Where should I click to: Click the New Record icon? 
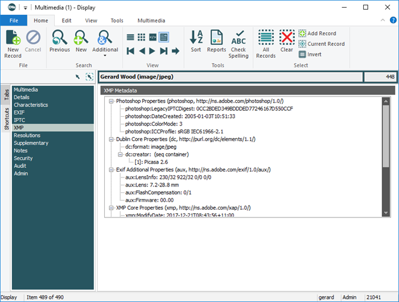click(13, 39)
